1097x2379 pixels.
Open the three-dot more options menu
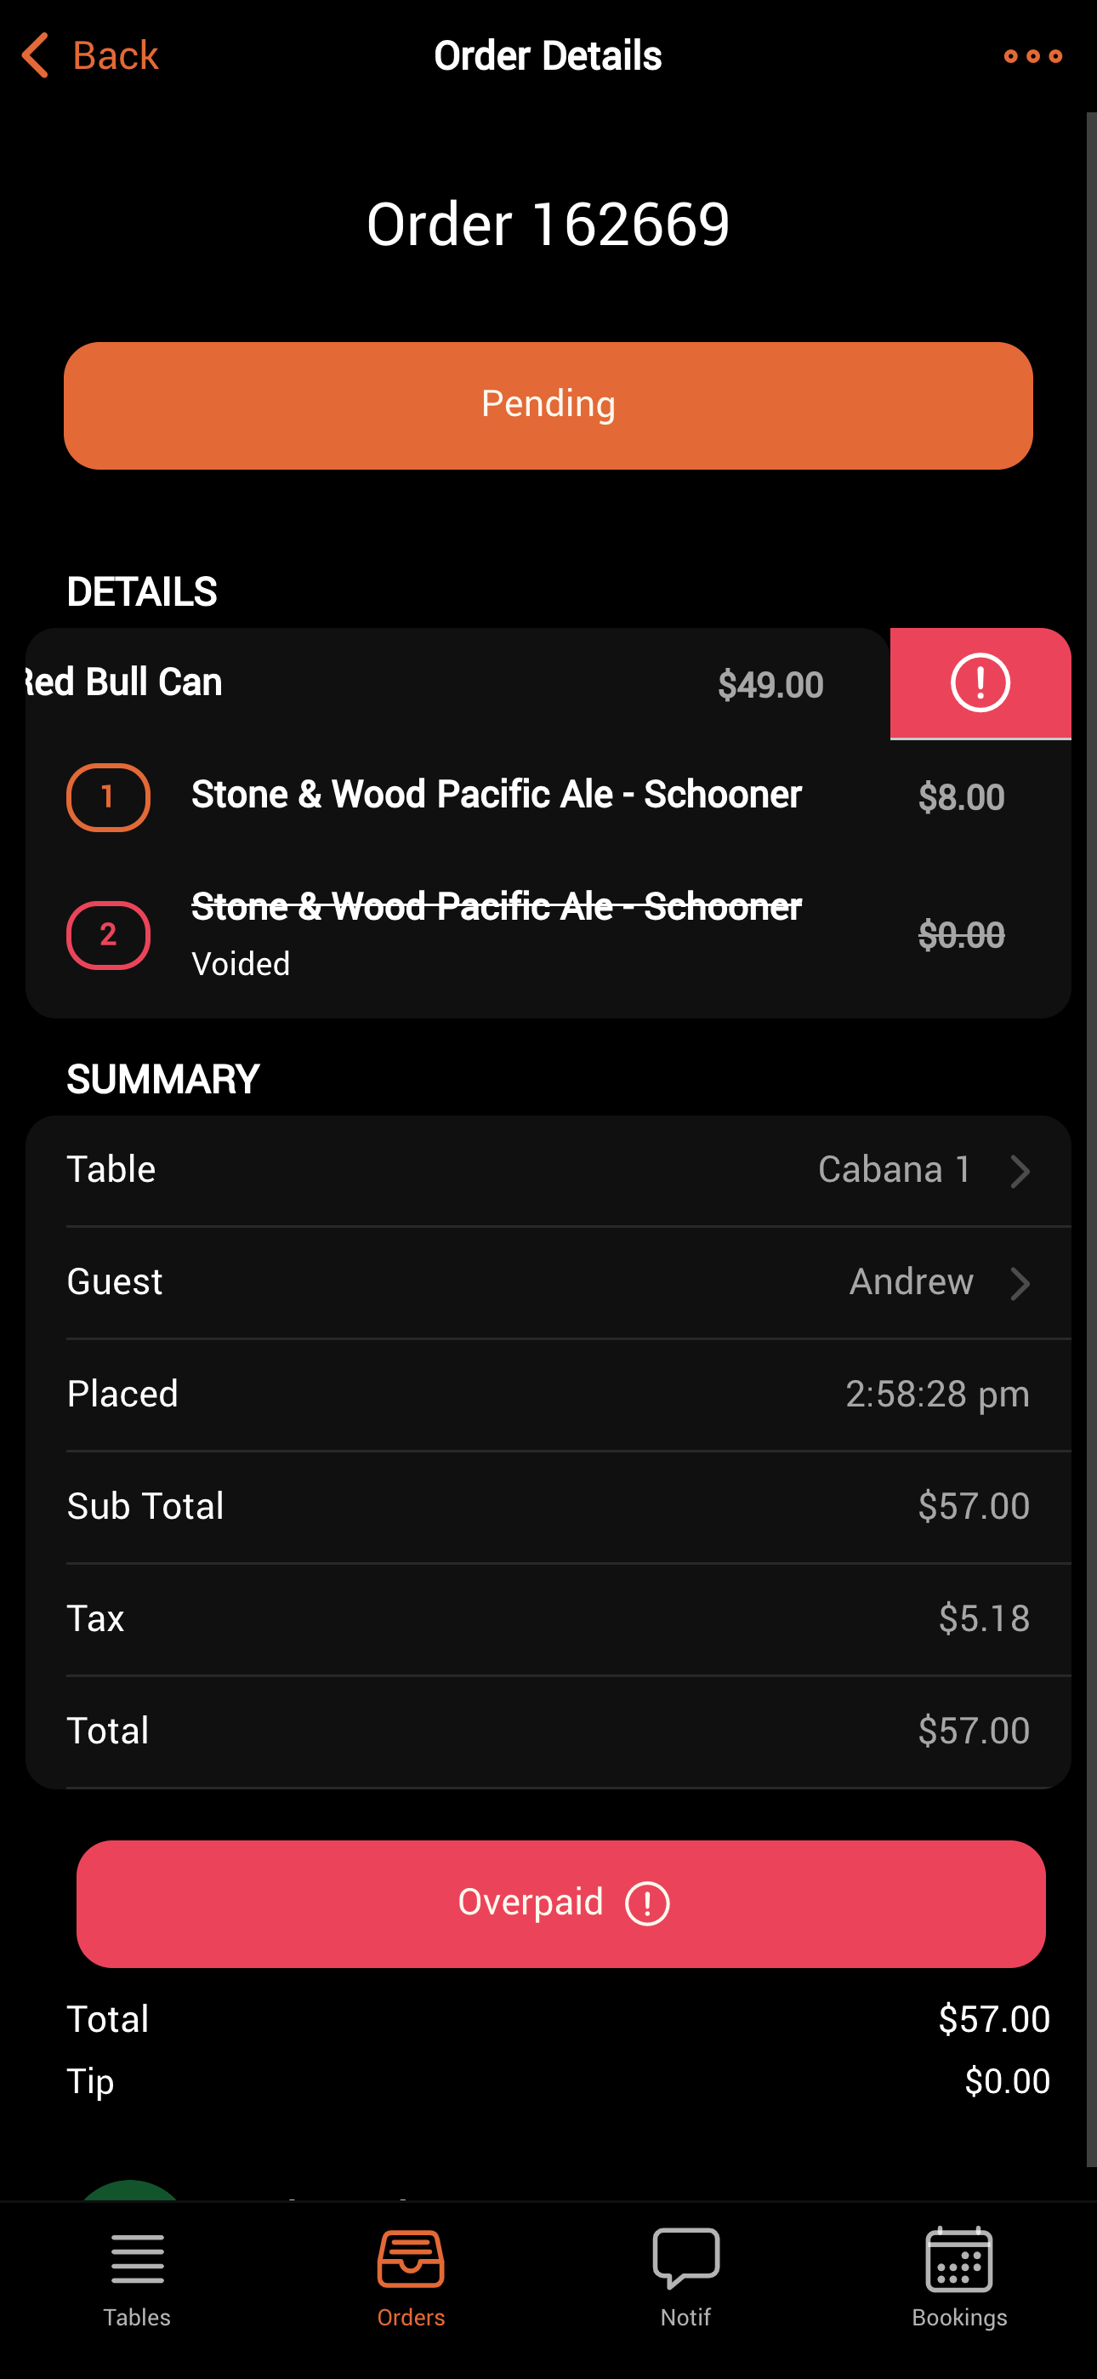point(1032,56)
